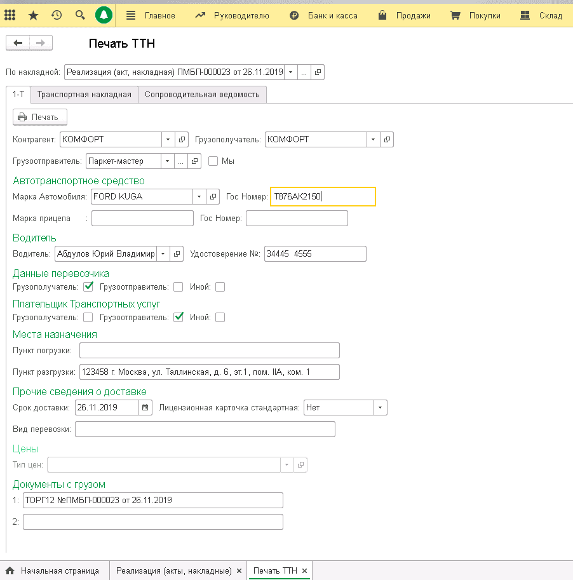
Task: Switch to the 1-Т tab
Action: [18, 94]
